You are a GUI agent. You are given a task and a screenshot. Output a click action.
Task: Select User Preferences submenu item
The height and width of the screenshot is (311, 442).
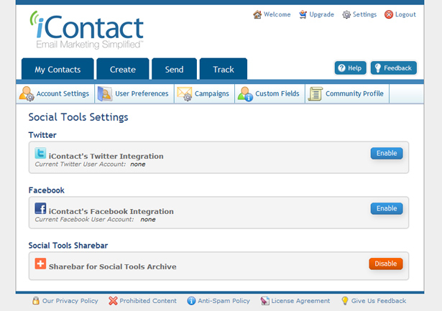click(x=134, y=93)
